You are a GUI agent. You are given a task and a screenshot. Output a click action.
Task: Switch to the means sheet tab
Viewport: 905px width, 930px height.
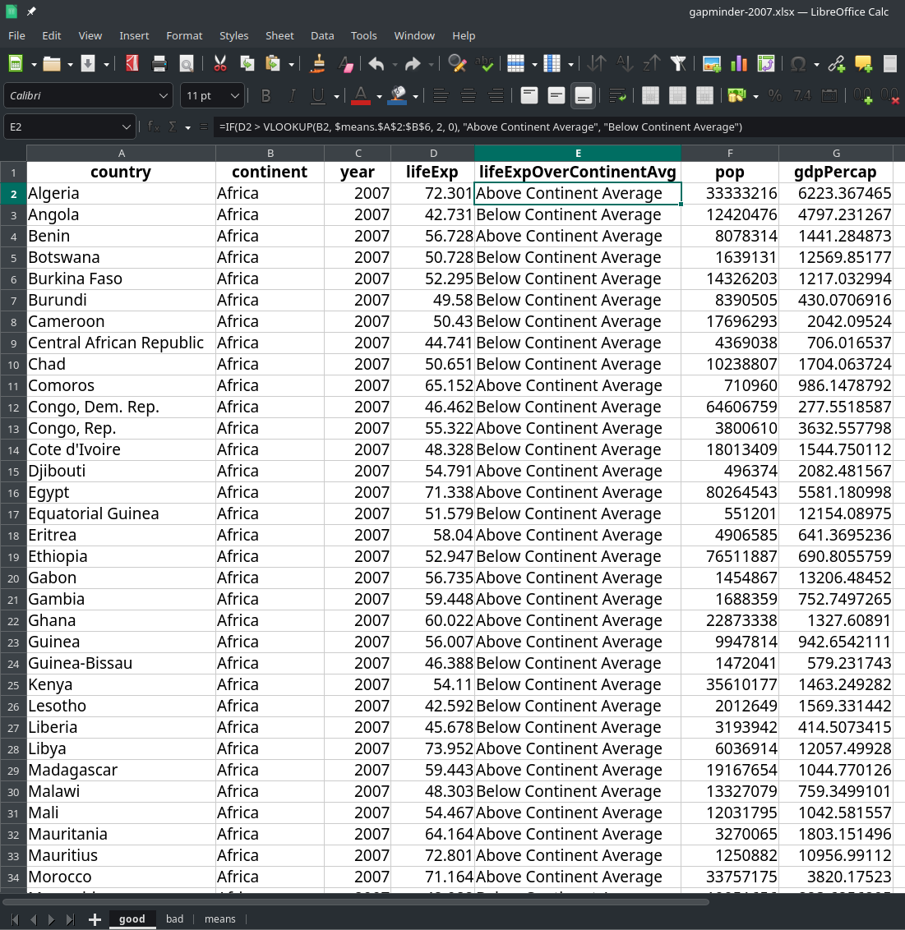click(219, 918)
